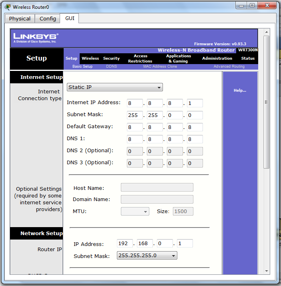The image size is (281, 286).
Task: Click the Domain Name field
Action: 157,199
